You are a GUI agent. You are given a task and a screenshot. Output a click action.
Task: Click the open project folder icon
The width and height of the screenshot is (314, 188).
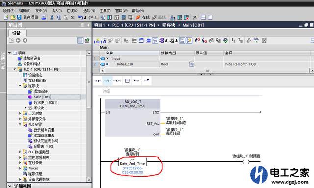pyautogui.click(x=13, y=18)
